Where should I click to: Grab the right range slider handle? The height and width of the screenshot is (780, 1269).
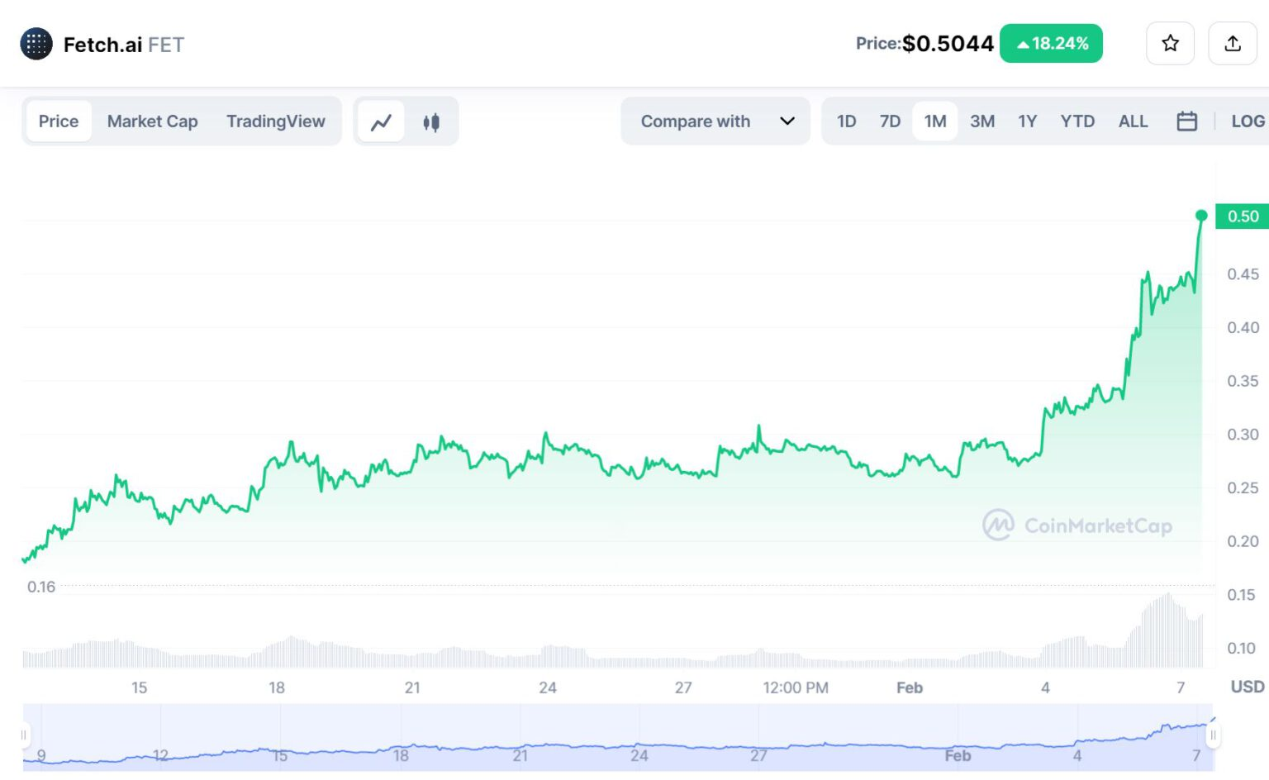(1213, 735)
